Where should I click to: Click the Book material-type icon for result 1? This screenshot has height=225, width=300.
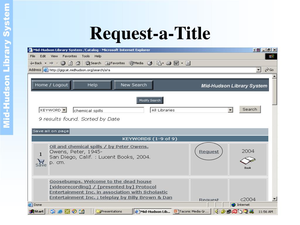[x=248, y=163]
